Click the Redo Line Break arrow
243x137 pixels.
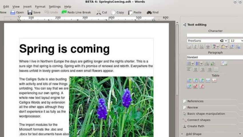tap(64, 12)
